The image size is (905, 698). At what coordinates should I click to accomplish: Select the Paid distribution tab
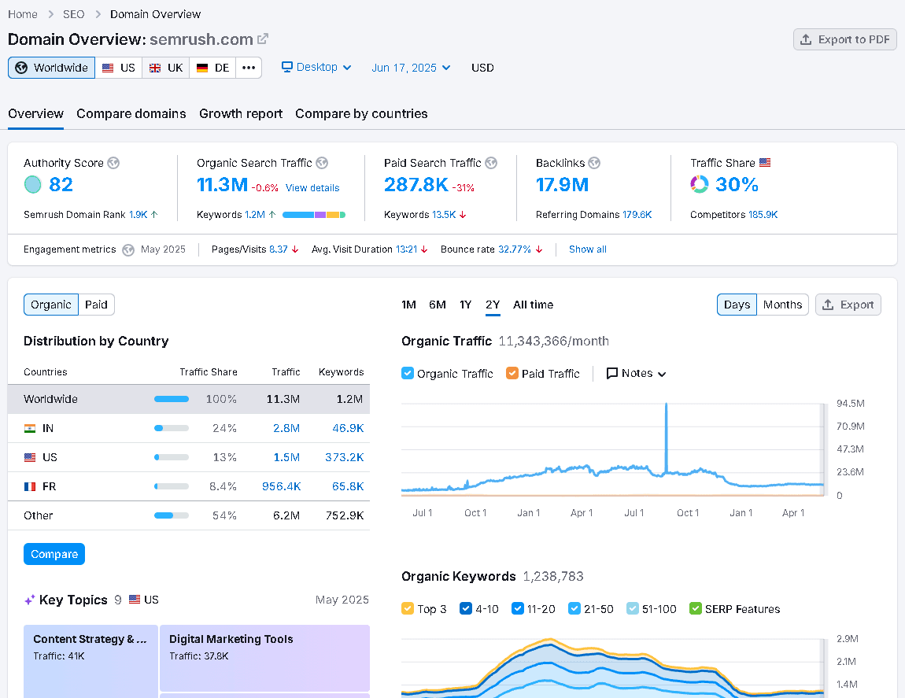(x=96, y=305)
